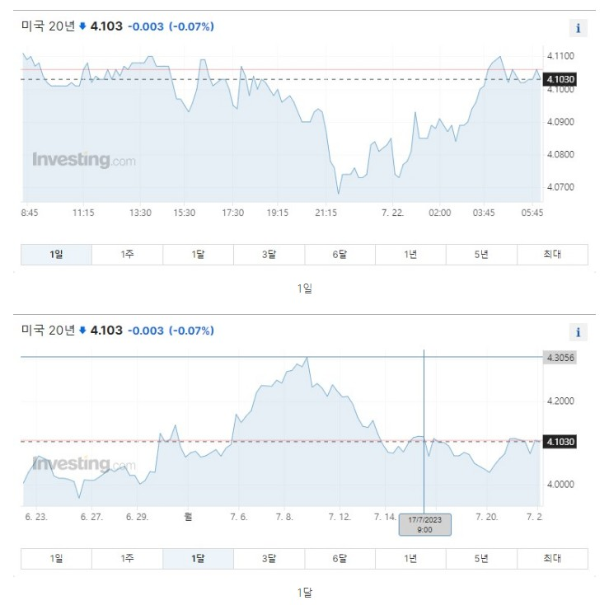Select the 1일 tab on the top chart
The height and width of the screenshot is (605, 609).
pos(56,255)
